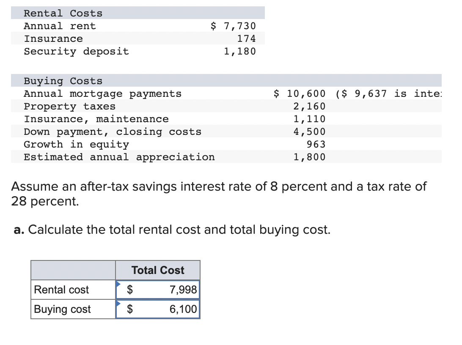Image resolution: width=462 pixels, height=345 pixels.
Task: Click the rental 'Insurance' label
Action: pos(53,38)
